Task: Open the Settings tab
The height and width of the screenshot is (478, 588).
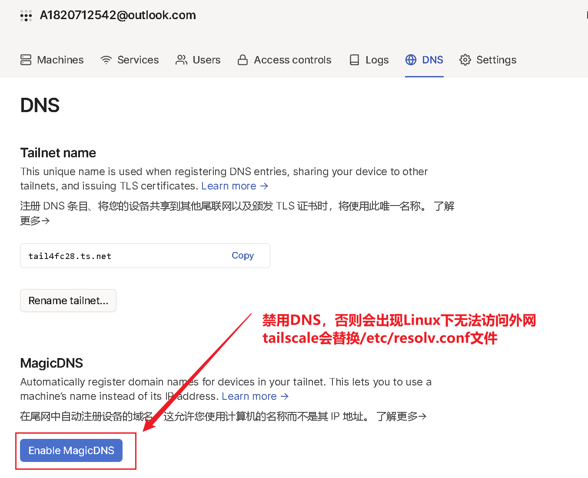Action: point(488,60)
